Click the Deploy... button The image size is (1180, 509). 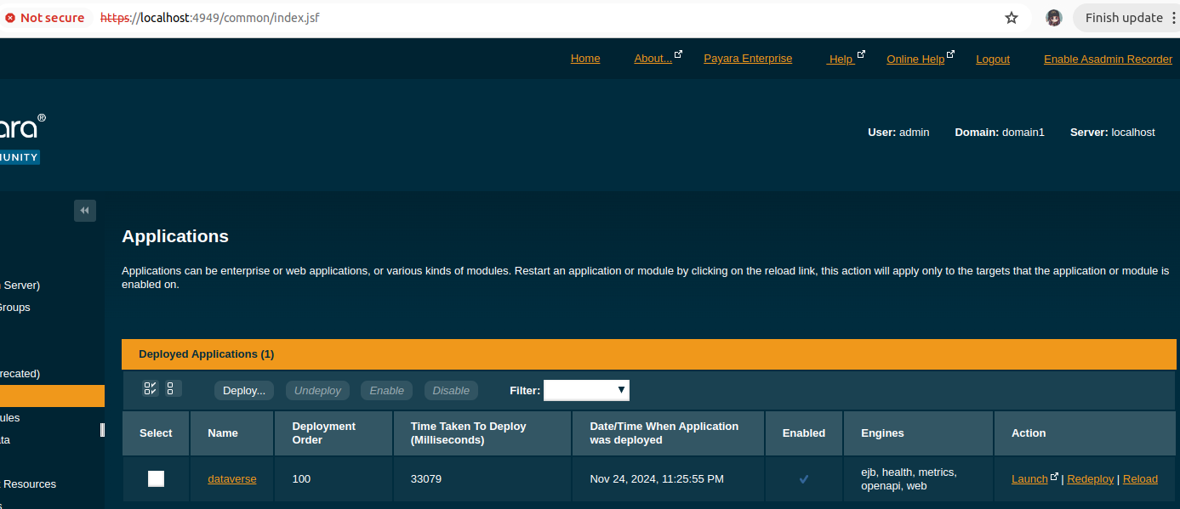[x=244, y=390]
